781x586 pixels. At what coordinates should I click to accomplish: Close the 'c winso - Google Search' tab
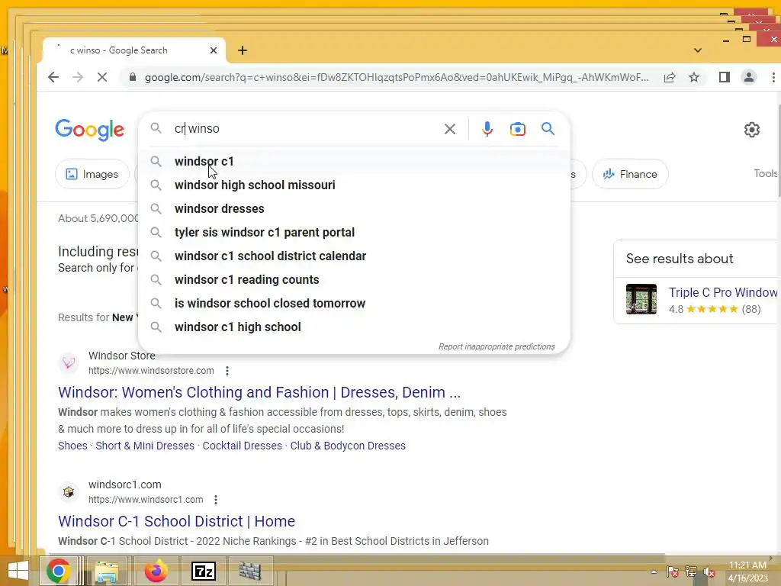[x=214, y=50]
